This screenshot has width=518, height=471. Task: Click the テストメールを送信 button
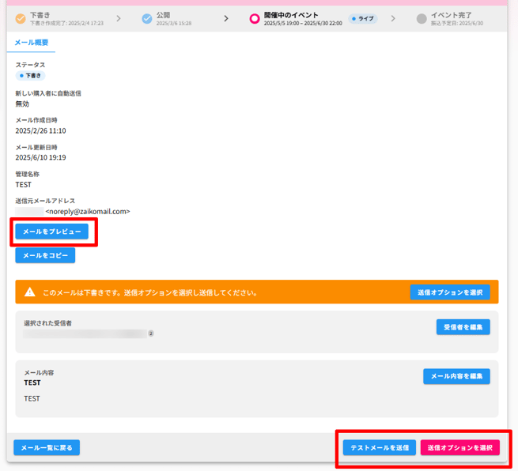click(x=380, y=447)
